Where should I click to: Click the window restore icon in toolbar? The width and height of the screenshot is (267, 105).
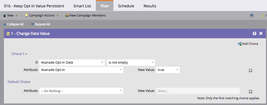[x=252, y=15]
